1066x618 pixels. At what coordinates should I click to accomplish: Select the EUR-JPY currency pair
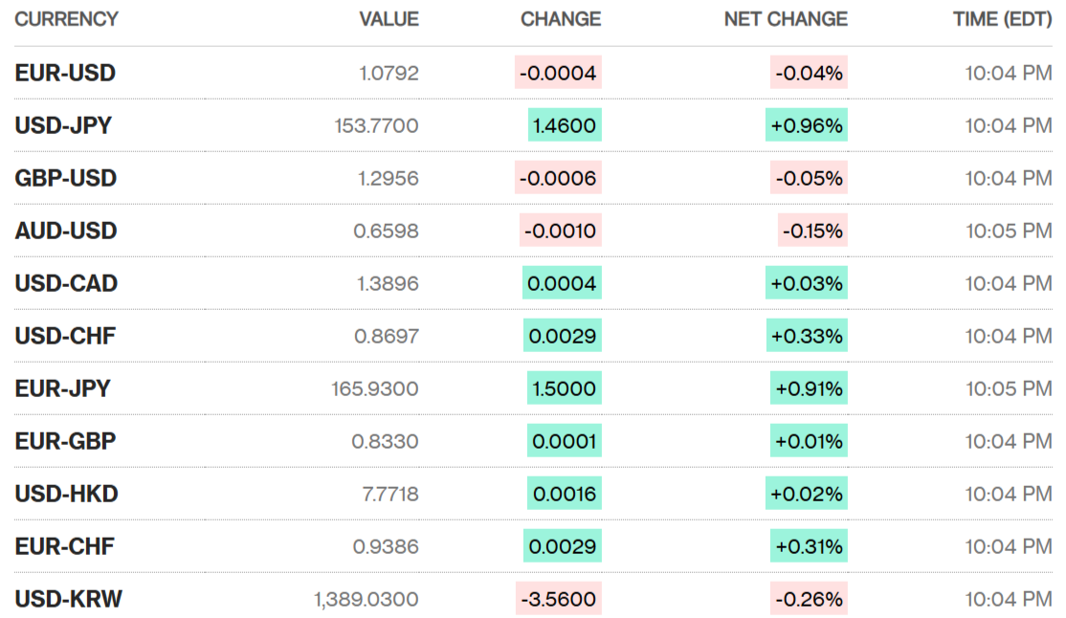62,388
